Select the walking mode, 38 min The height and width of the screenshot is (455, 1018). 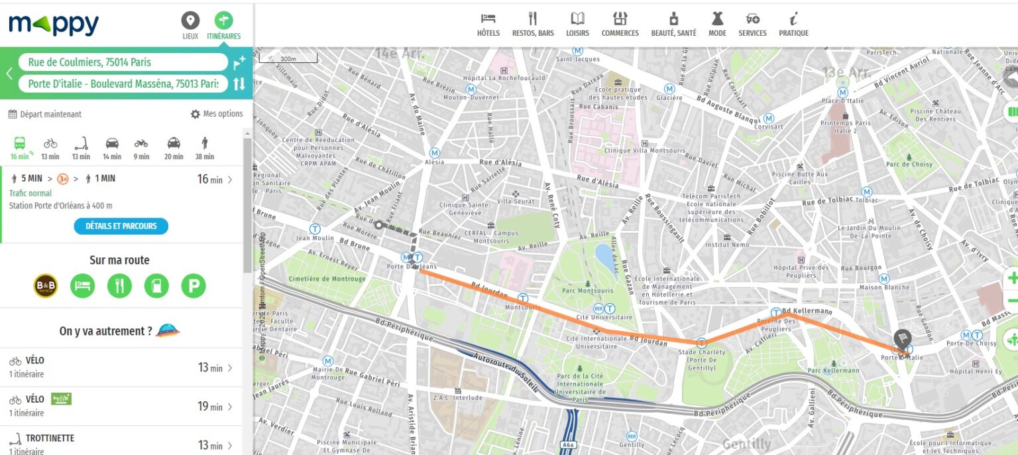click(204, 148)
